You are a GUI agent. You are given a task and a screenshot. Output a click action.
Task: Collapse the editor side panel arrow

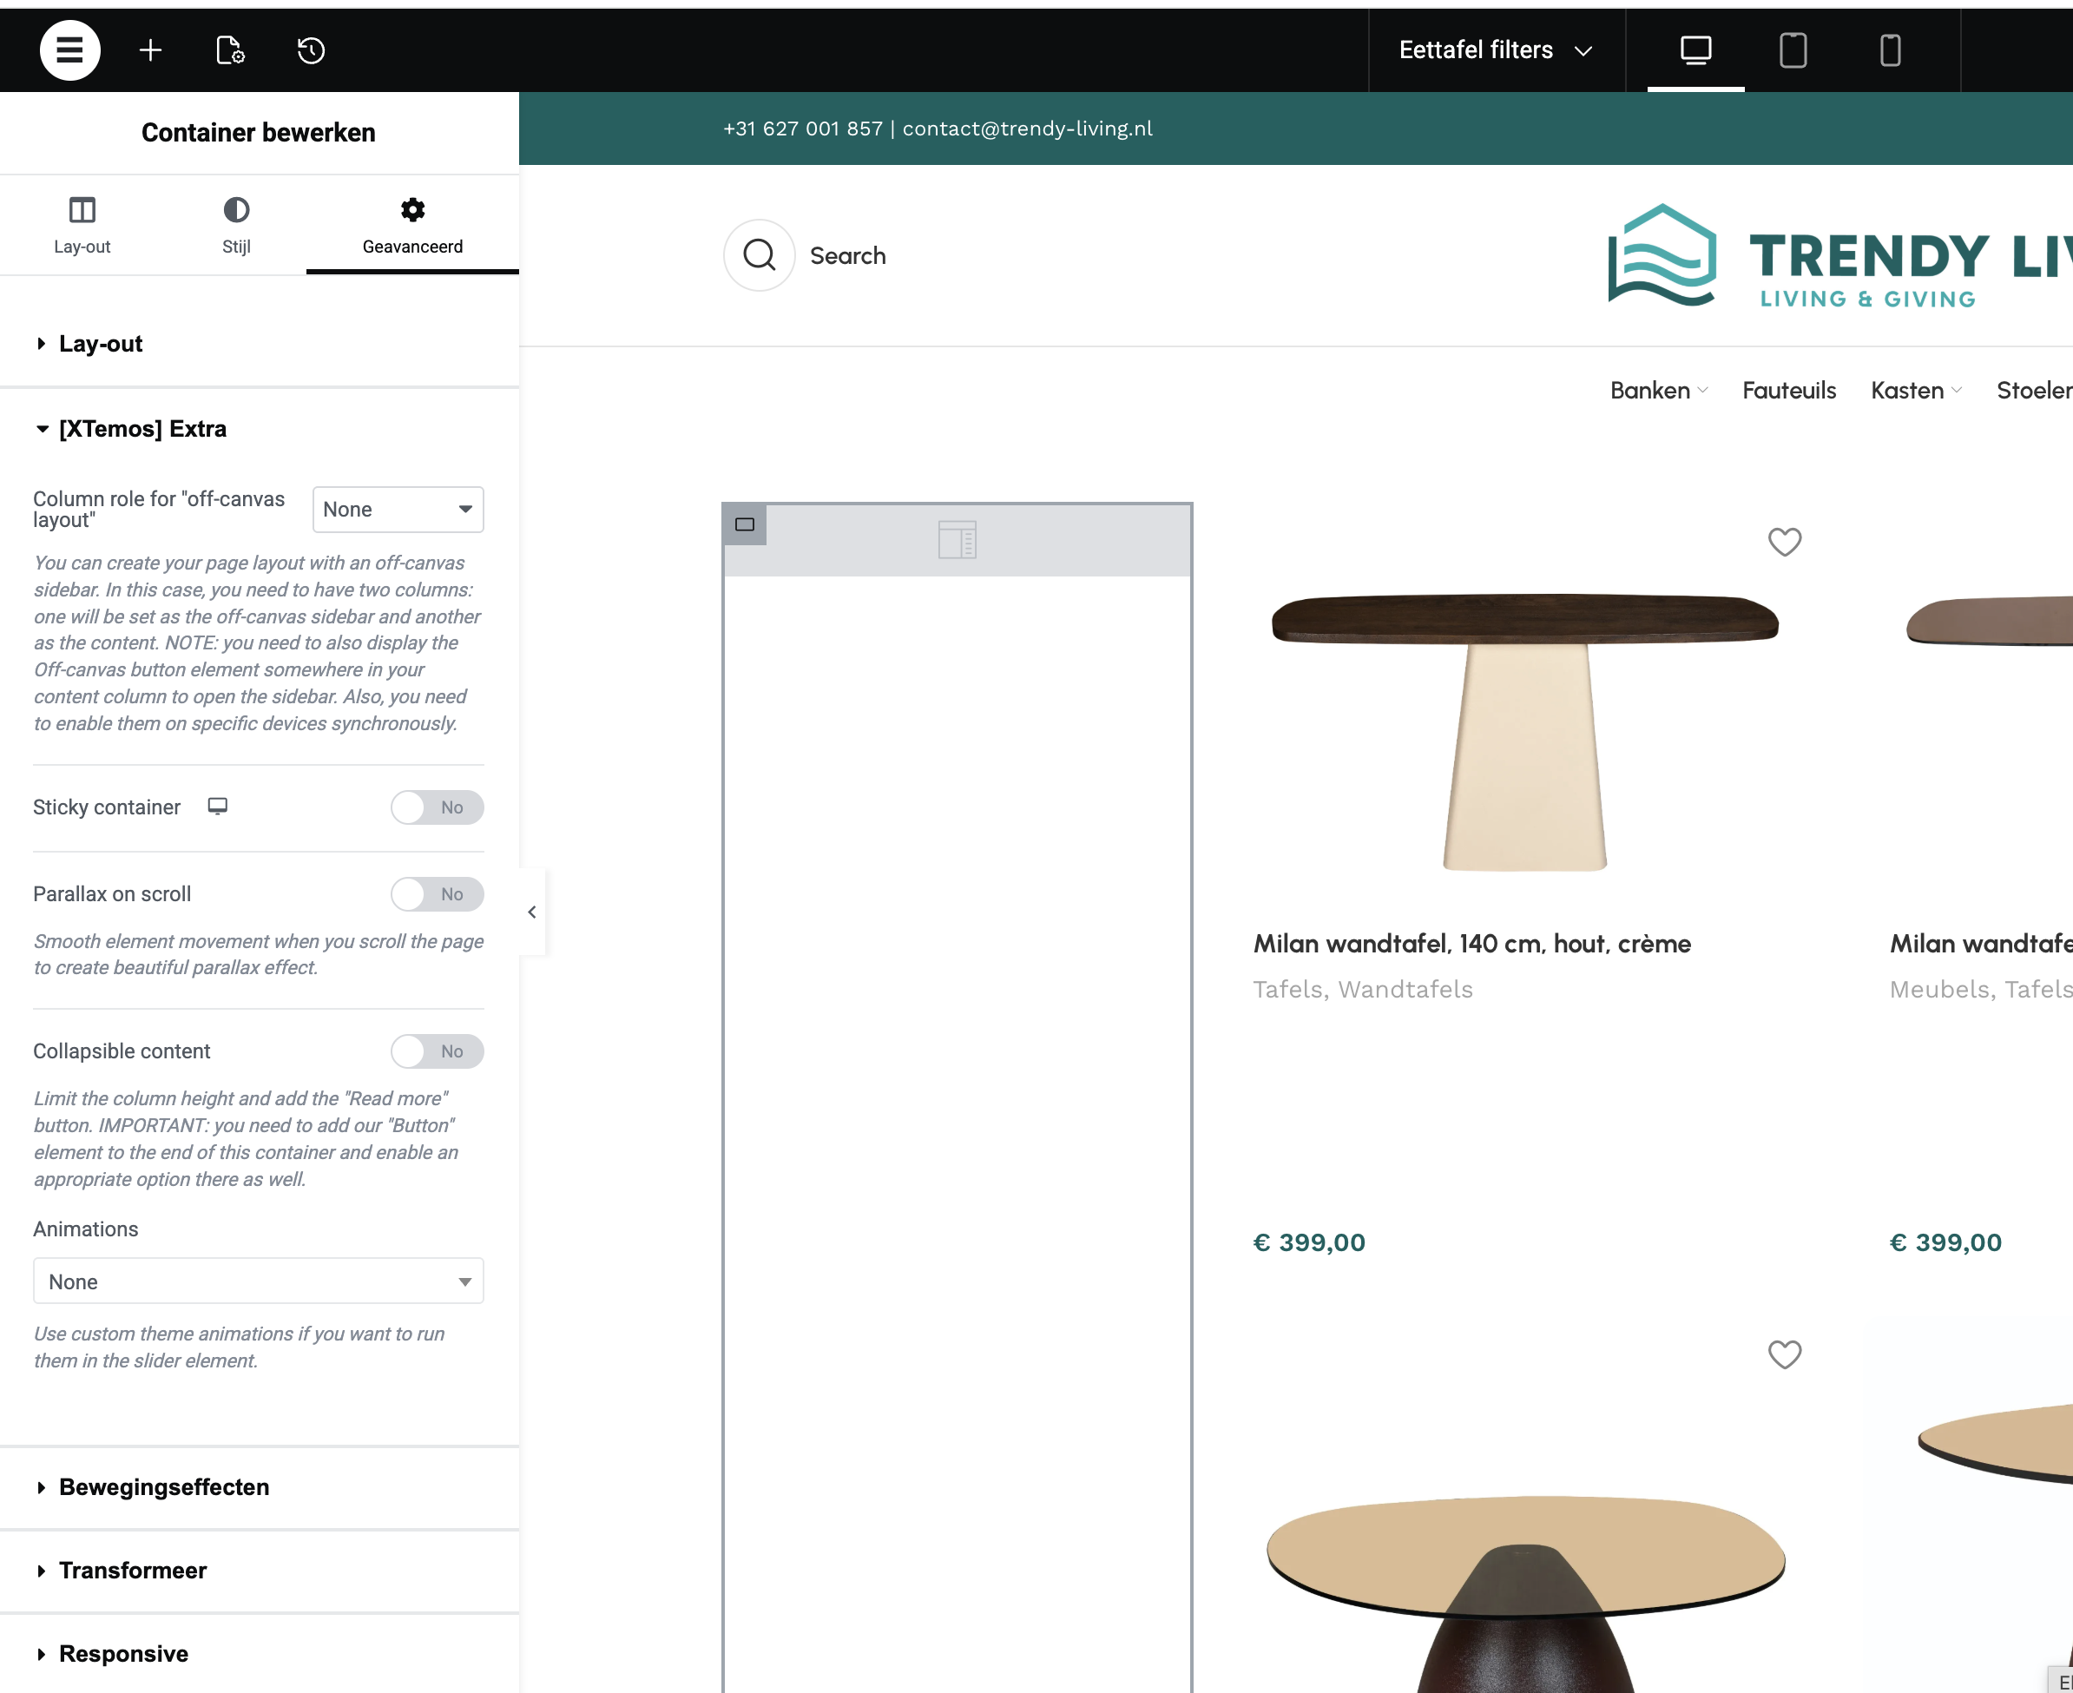pyautogui.click(x=531, y=912)
